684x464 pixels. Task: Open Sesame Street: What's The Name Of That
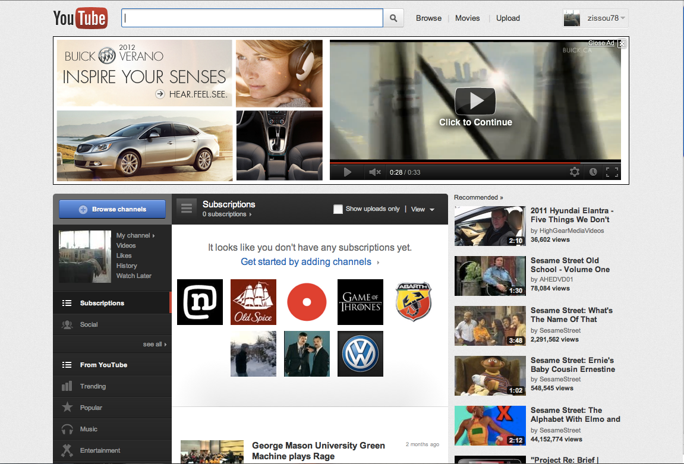point(572,315)
